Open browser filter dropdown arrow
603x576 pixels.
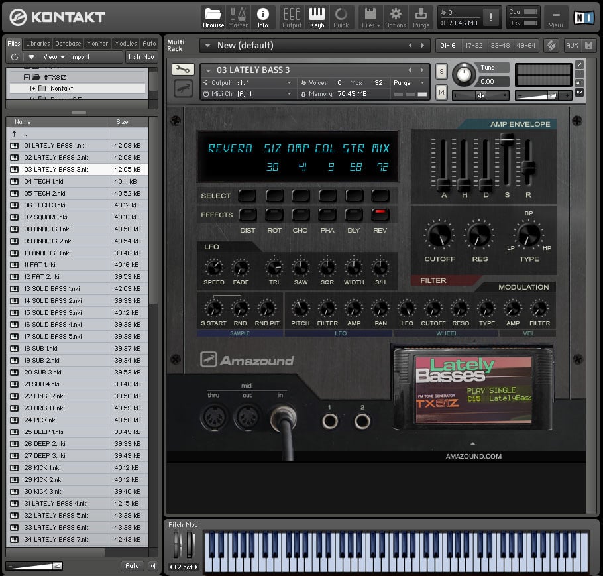click(x=31, y=57)
